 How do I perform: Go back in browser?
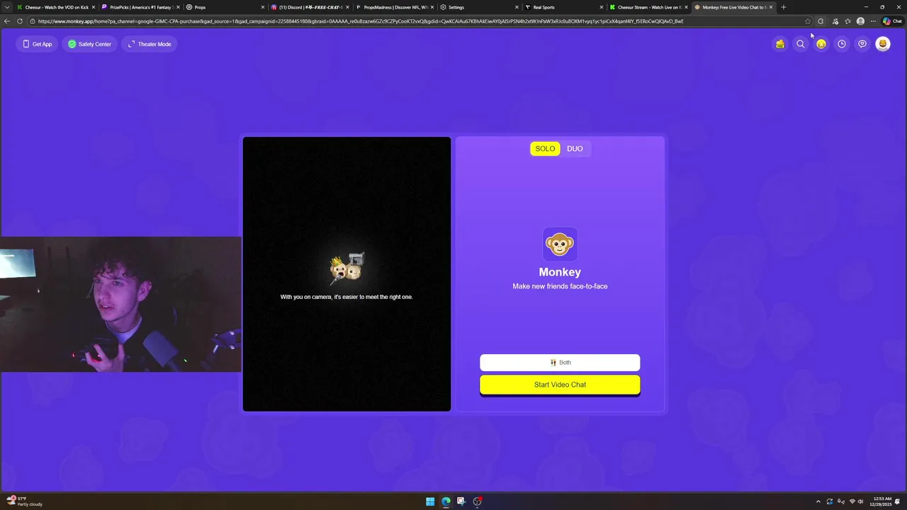(x=7, y=21)
